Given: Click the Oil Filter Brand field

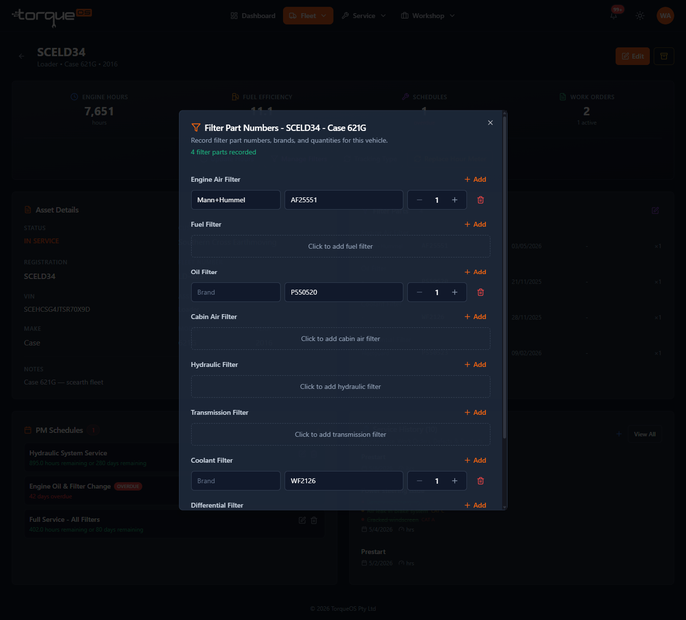Looking at the screenshot, I should pyautogui.click(x=236, y=292).
